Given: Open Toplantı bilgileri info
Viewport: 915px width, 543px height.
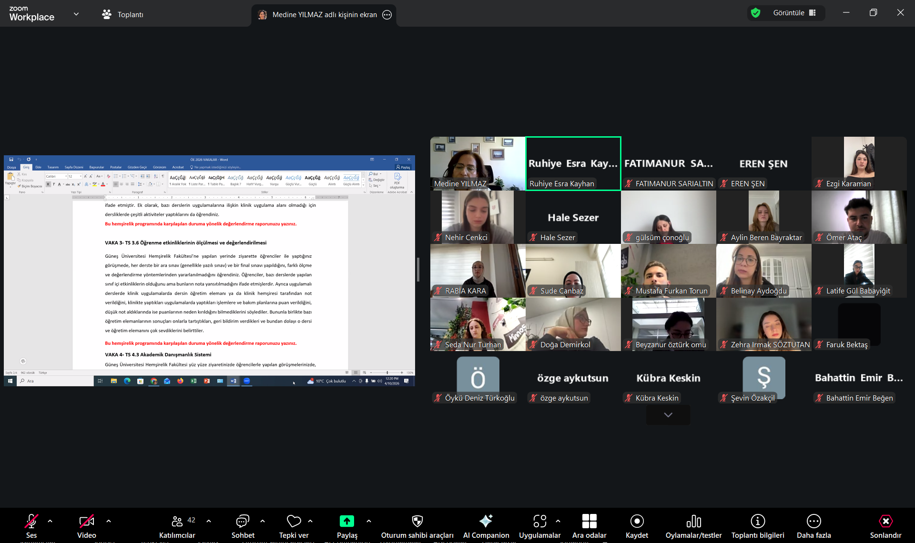Looking at the screenshot, I should (757, 522).
